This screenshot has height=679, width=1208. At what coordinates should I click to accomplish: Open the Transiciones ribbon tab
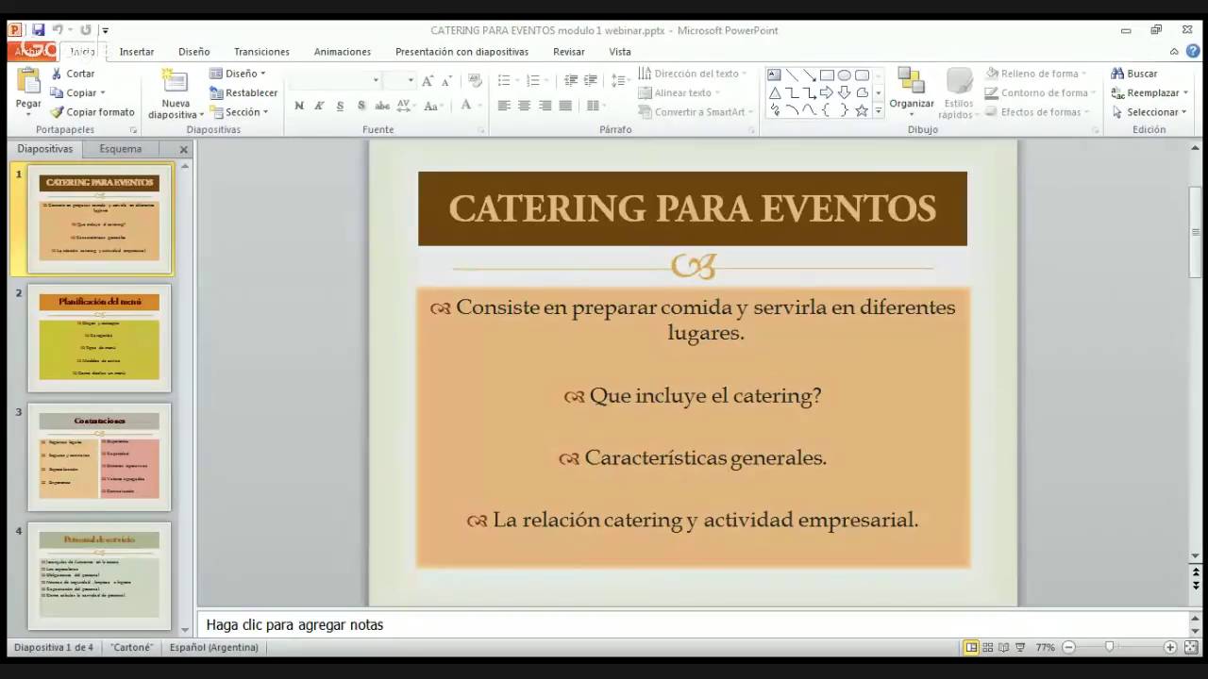[261, 52]
